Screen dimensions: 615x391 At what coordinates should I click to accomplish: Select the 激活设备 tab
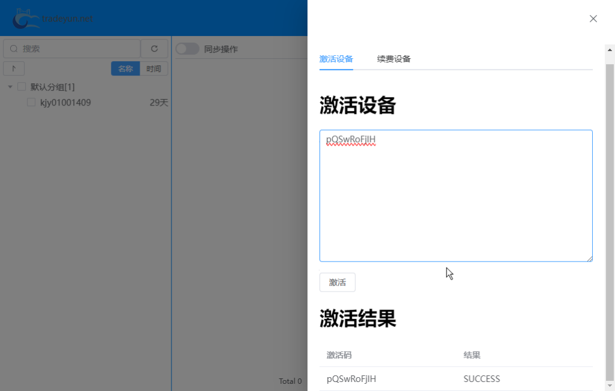[x=336, y=59]
